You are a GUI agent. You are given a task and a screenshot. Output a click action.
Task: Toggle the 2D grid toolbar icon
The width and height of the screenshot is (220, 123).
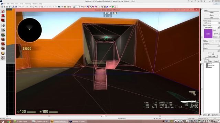tap(2, 7)
